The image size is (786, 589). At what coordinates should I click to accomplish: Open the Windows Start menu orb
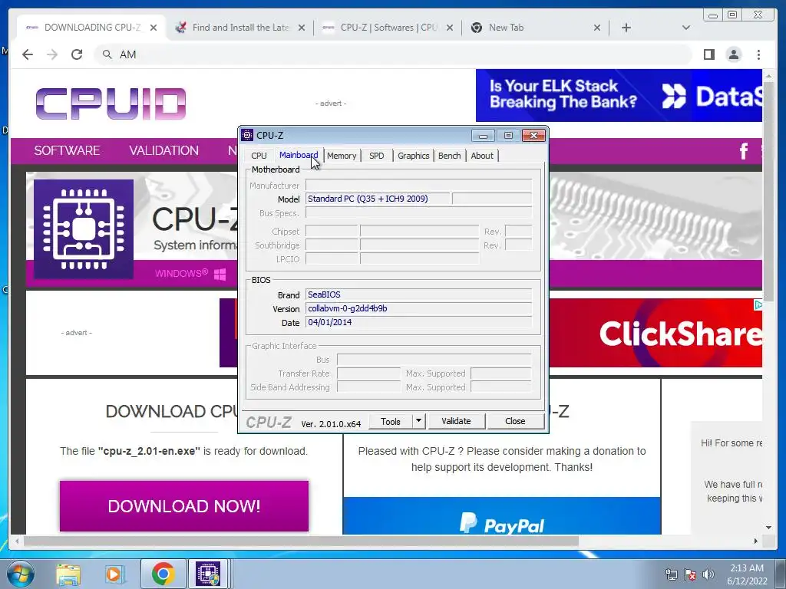coord(20,574)
